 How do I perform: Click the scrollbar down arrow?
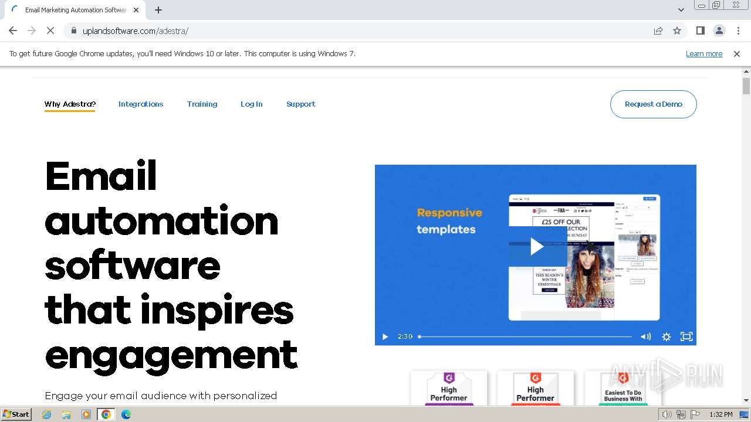point(746,400)
